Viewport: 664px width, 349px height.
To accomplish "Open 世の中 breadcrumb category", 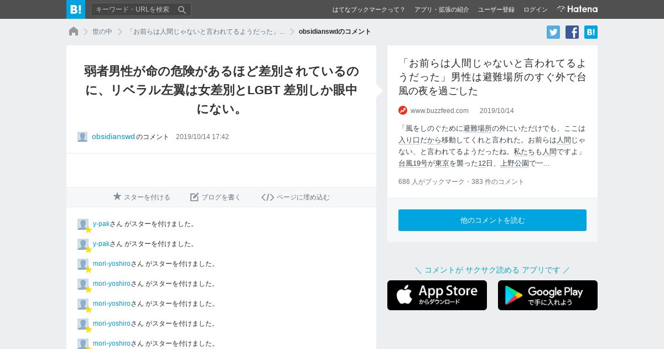I will (x=102, y=32).
